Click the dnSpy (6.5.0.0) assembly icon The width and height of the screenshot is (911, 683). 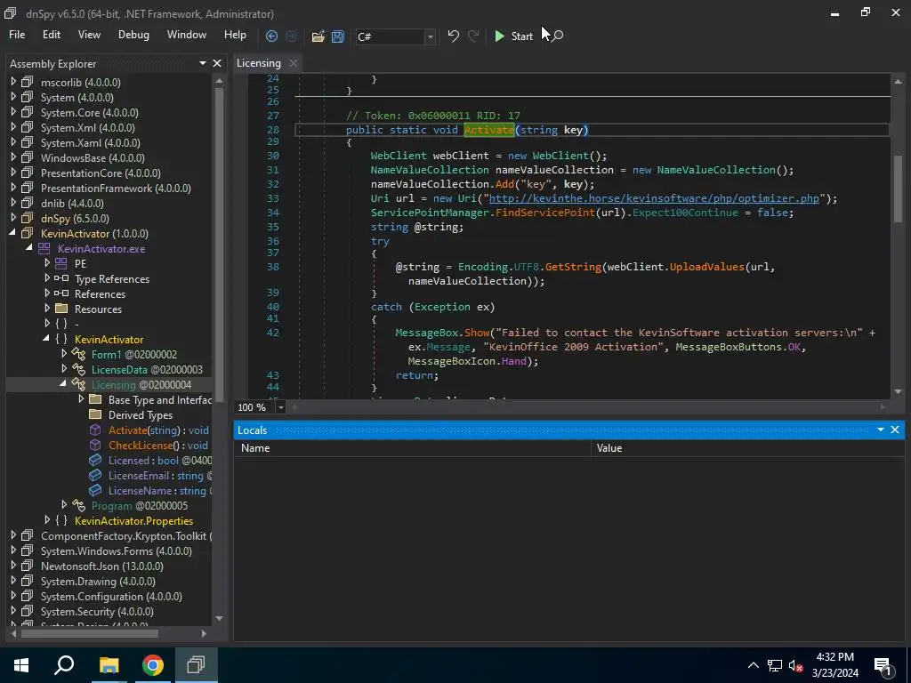click(x=27, y=219)
